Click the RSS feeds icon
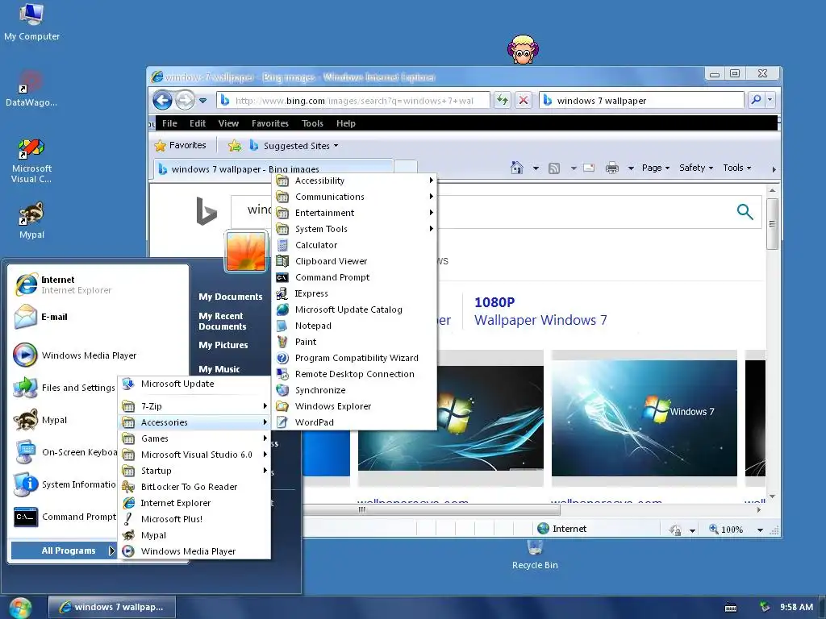Image resolution: width=826 pixels, height=619 pixels. tap(554, 168)
